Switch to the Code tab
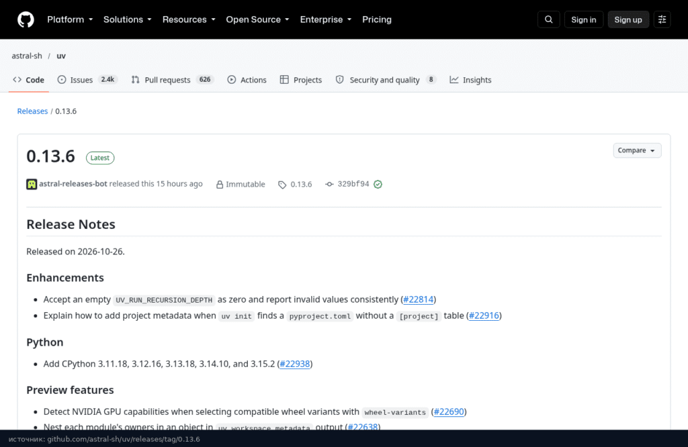This screenshot has width=688, height=447. (x=28, y=80)
